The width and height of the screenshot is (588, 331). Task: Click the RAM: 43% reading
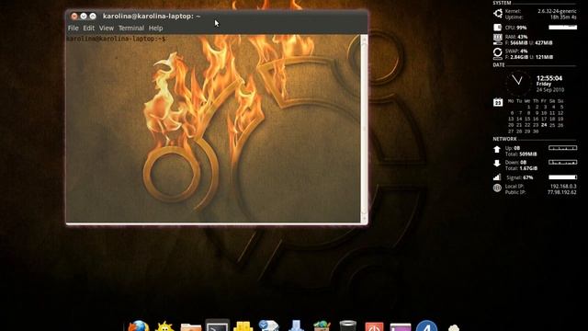pos(516,37)
